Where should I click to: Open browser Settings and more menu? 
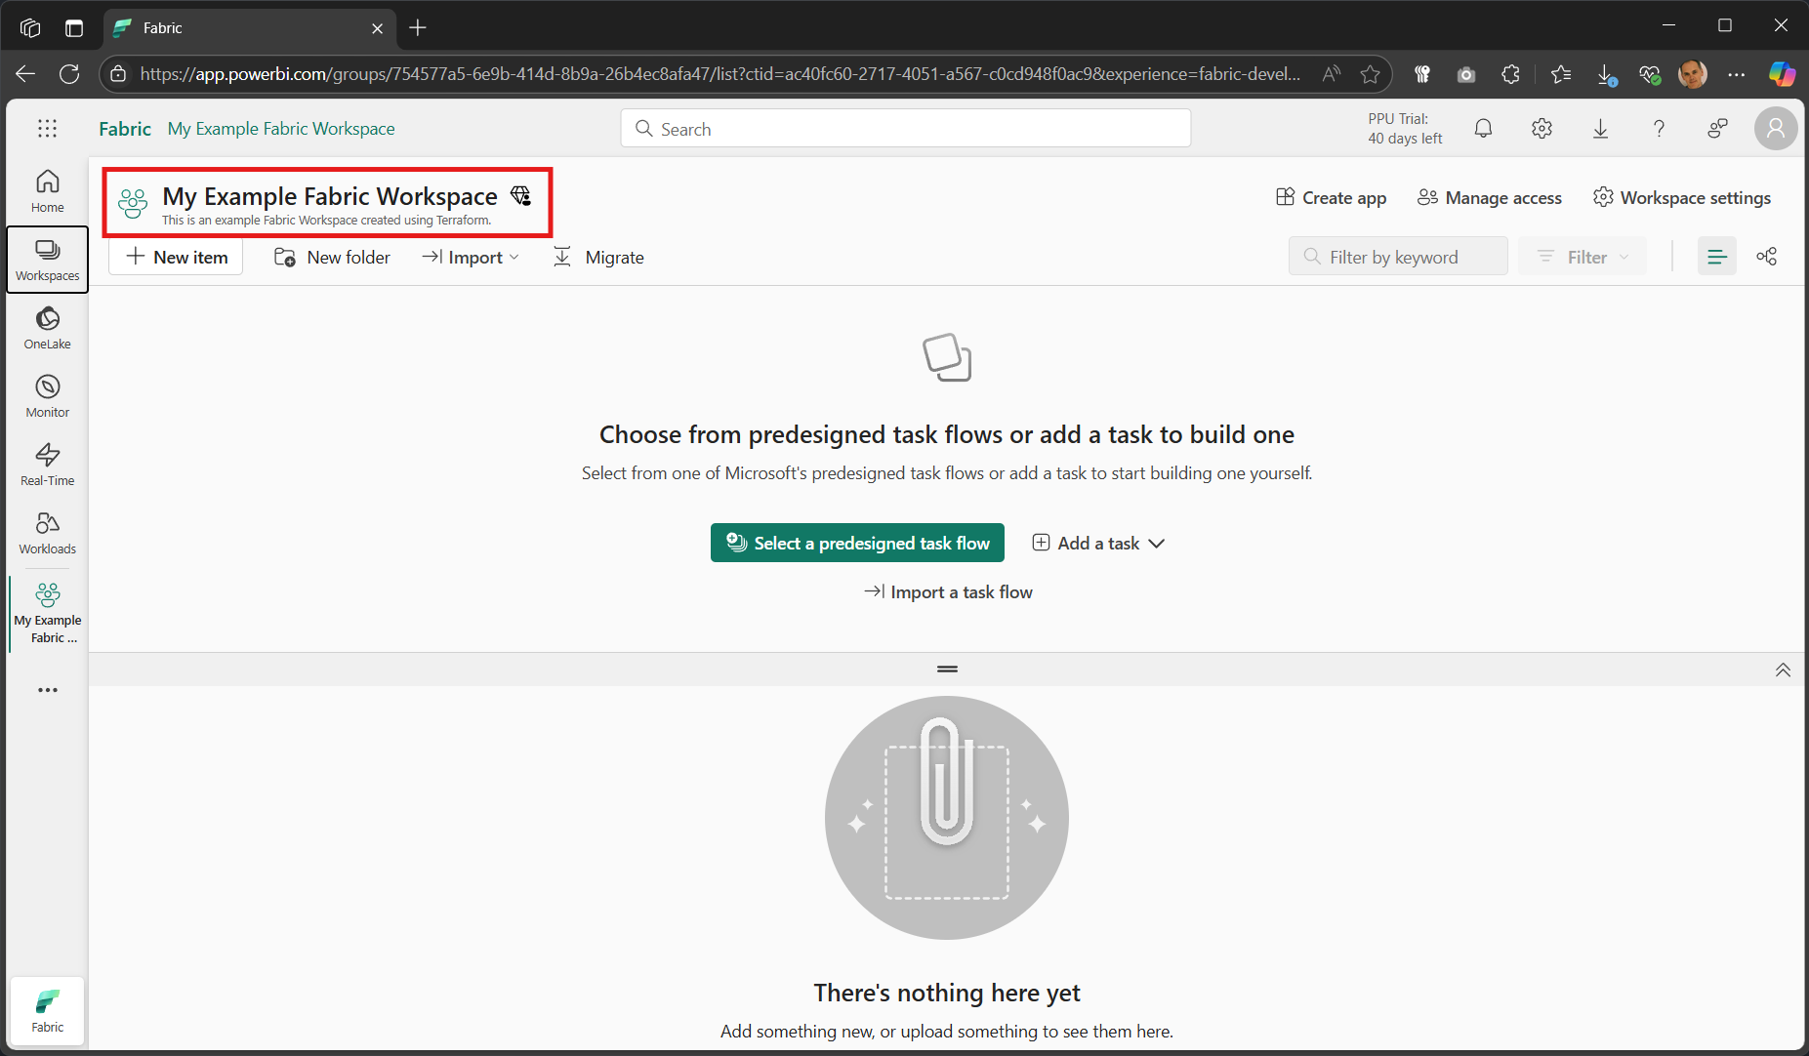[x=1736, y=74]
